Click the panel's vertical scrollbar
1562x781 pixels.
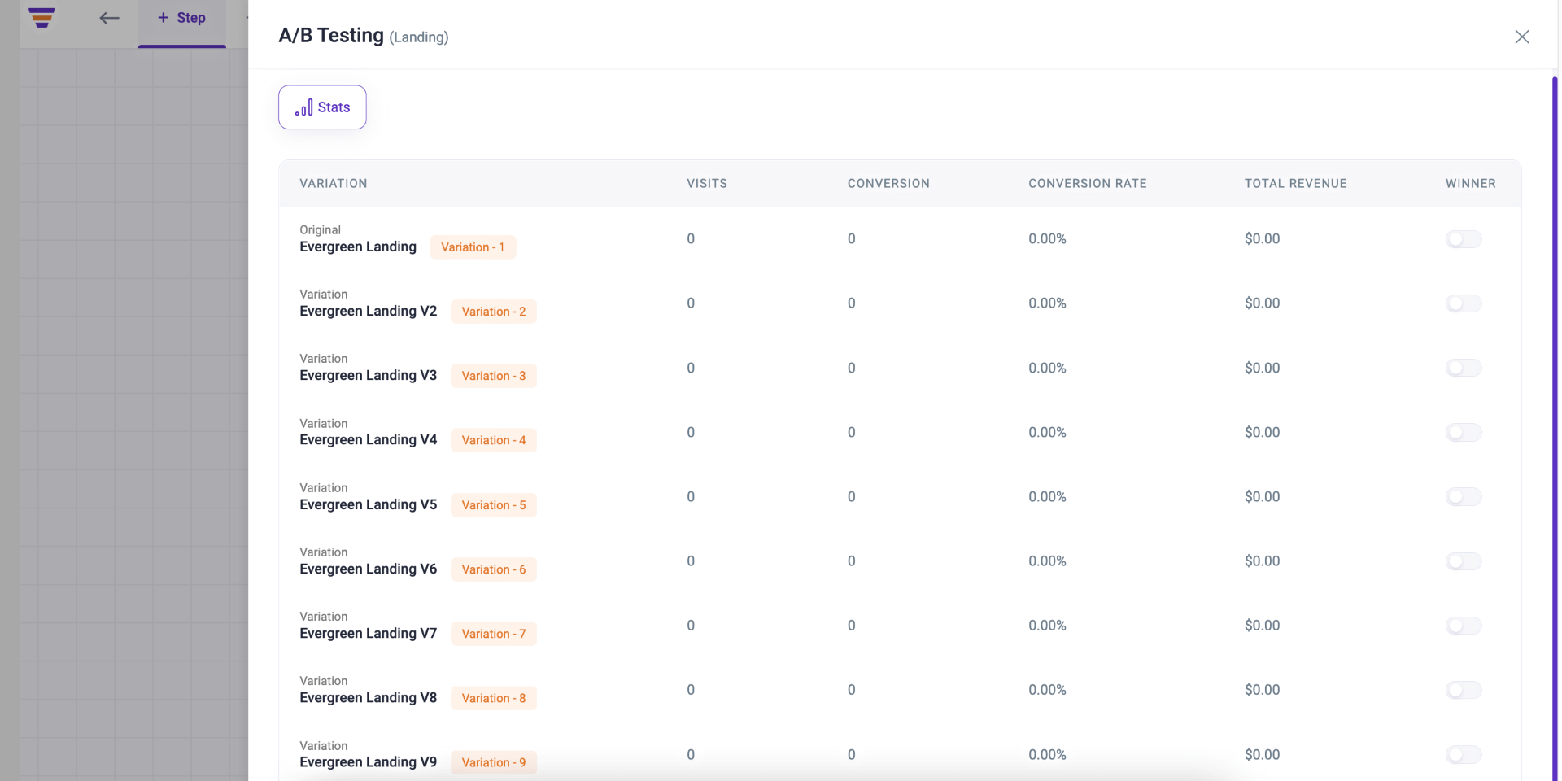1555,429
